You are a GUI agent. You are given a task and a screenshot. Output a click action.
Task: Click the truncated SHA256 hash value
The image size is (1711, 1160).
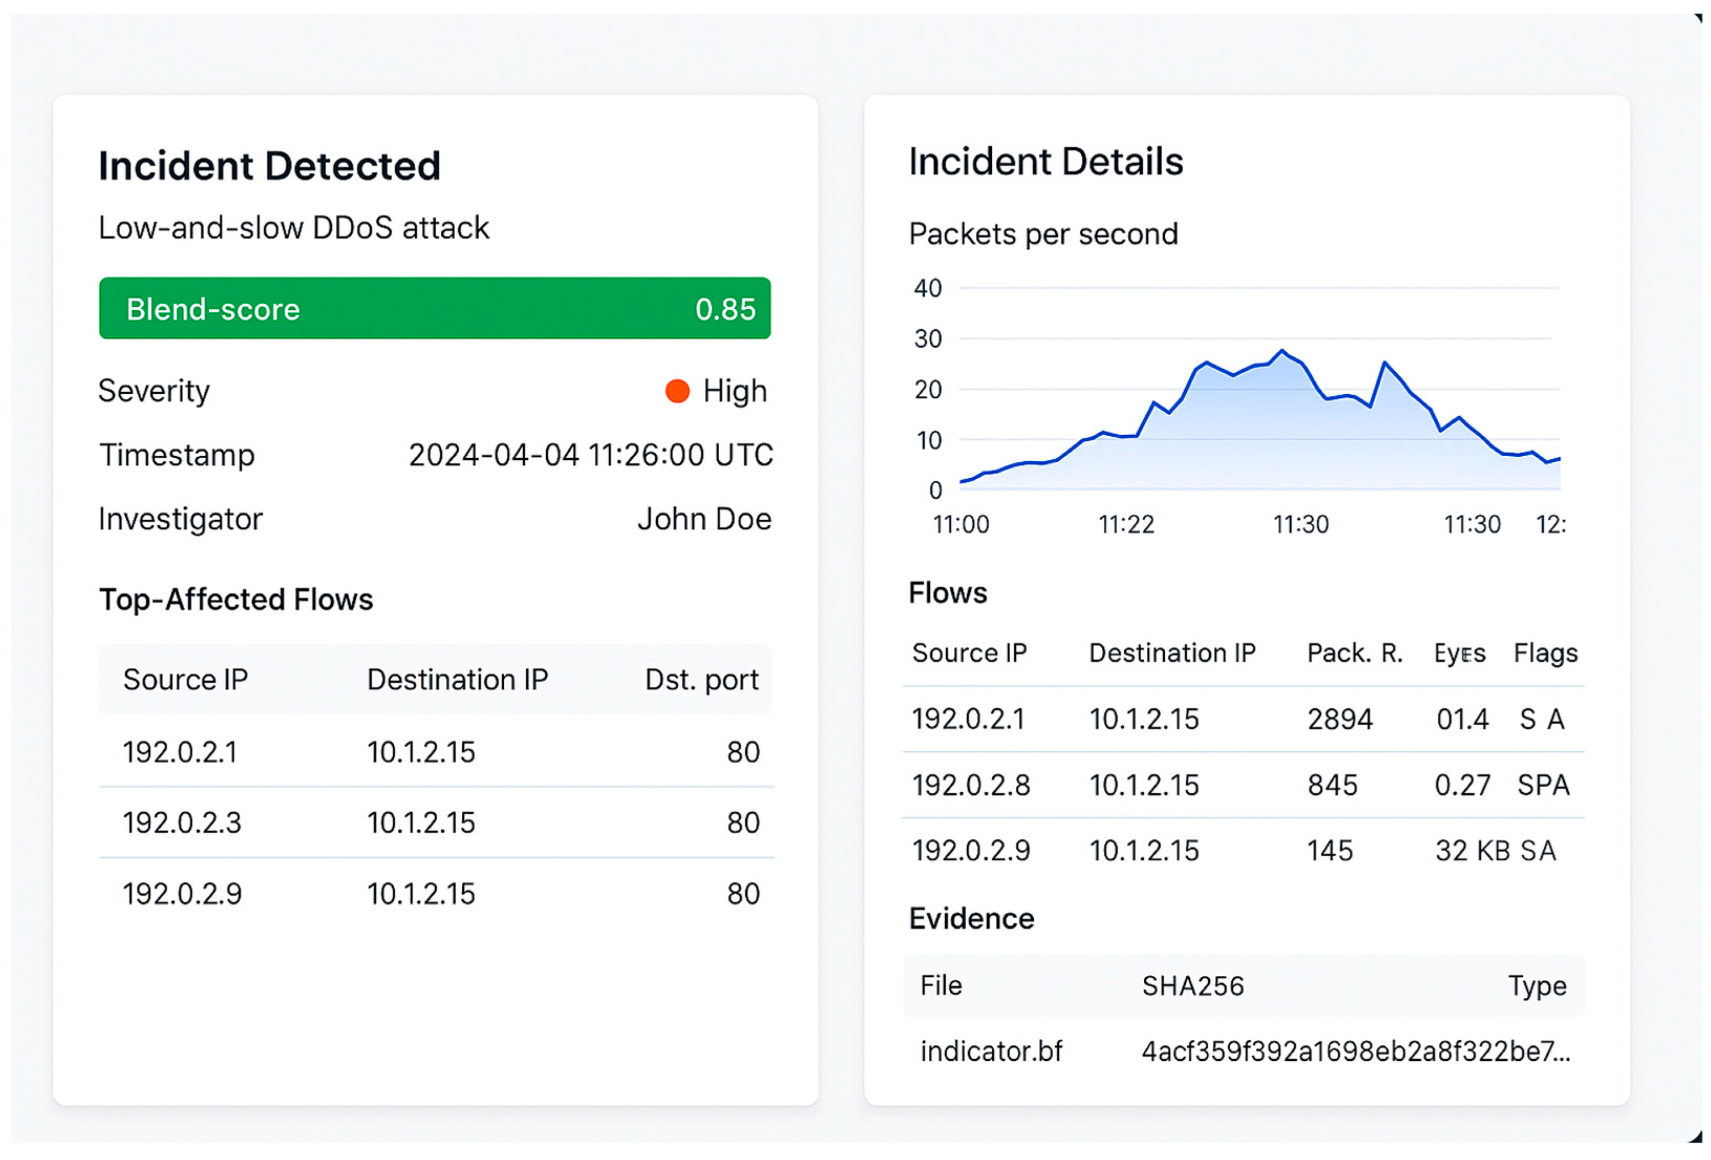1356,1051
